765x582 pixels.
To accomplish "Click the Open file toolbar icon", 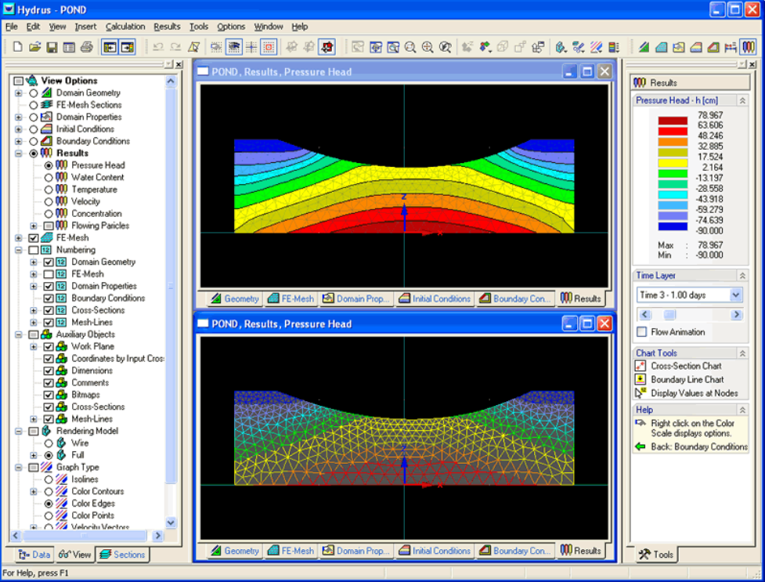I will pos(34,47).
